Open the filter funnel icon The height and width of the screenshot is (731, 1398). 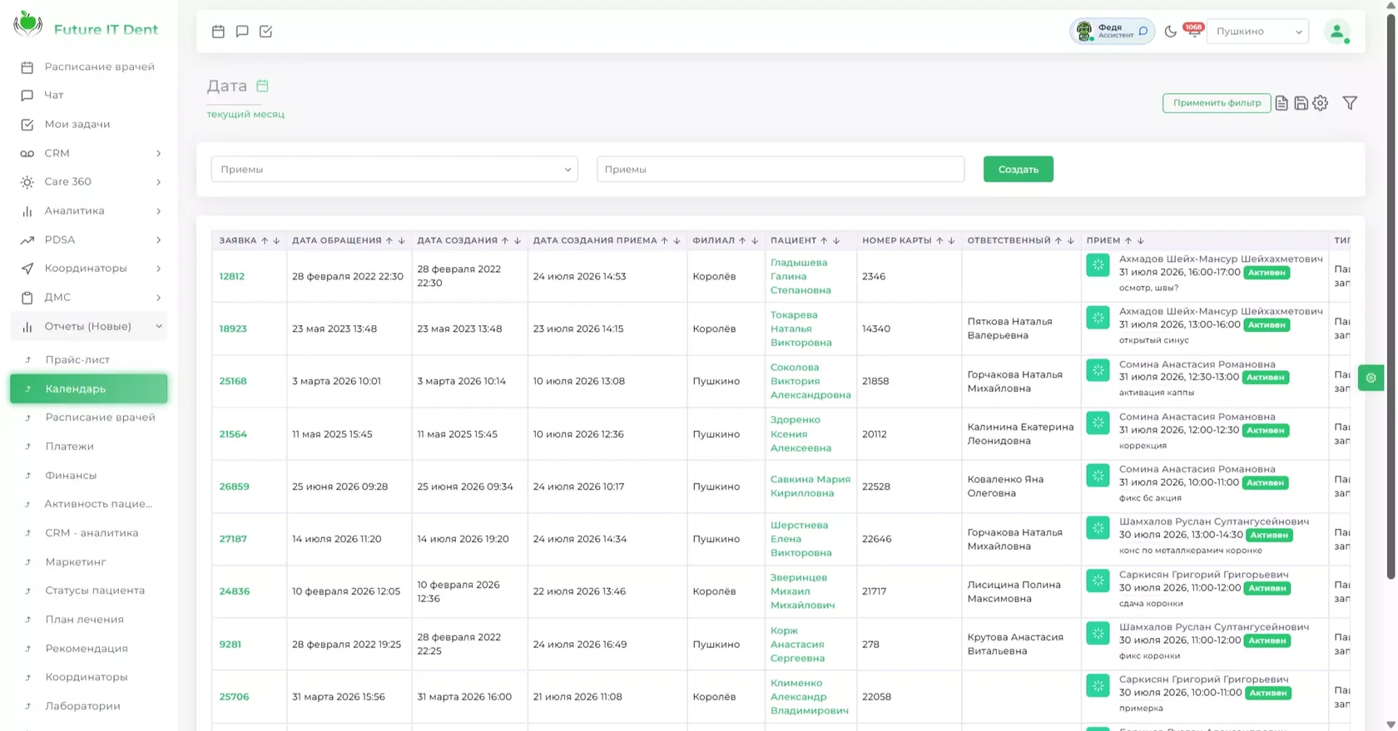coord(1350,103)
